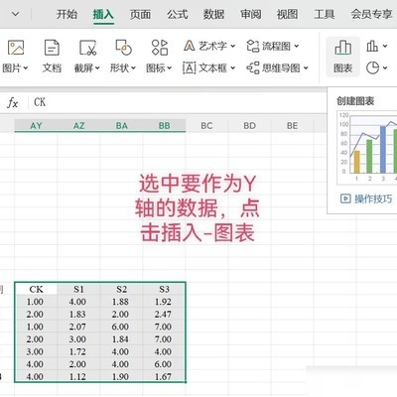Select the S2 header cell

coord(121,289)
